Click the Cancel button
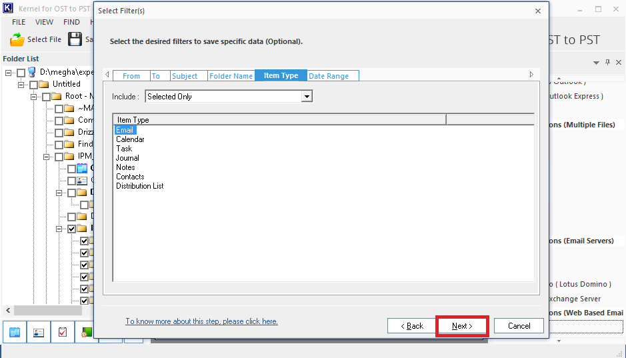 click(519, 326)
